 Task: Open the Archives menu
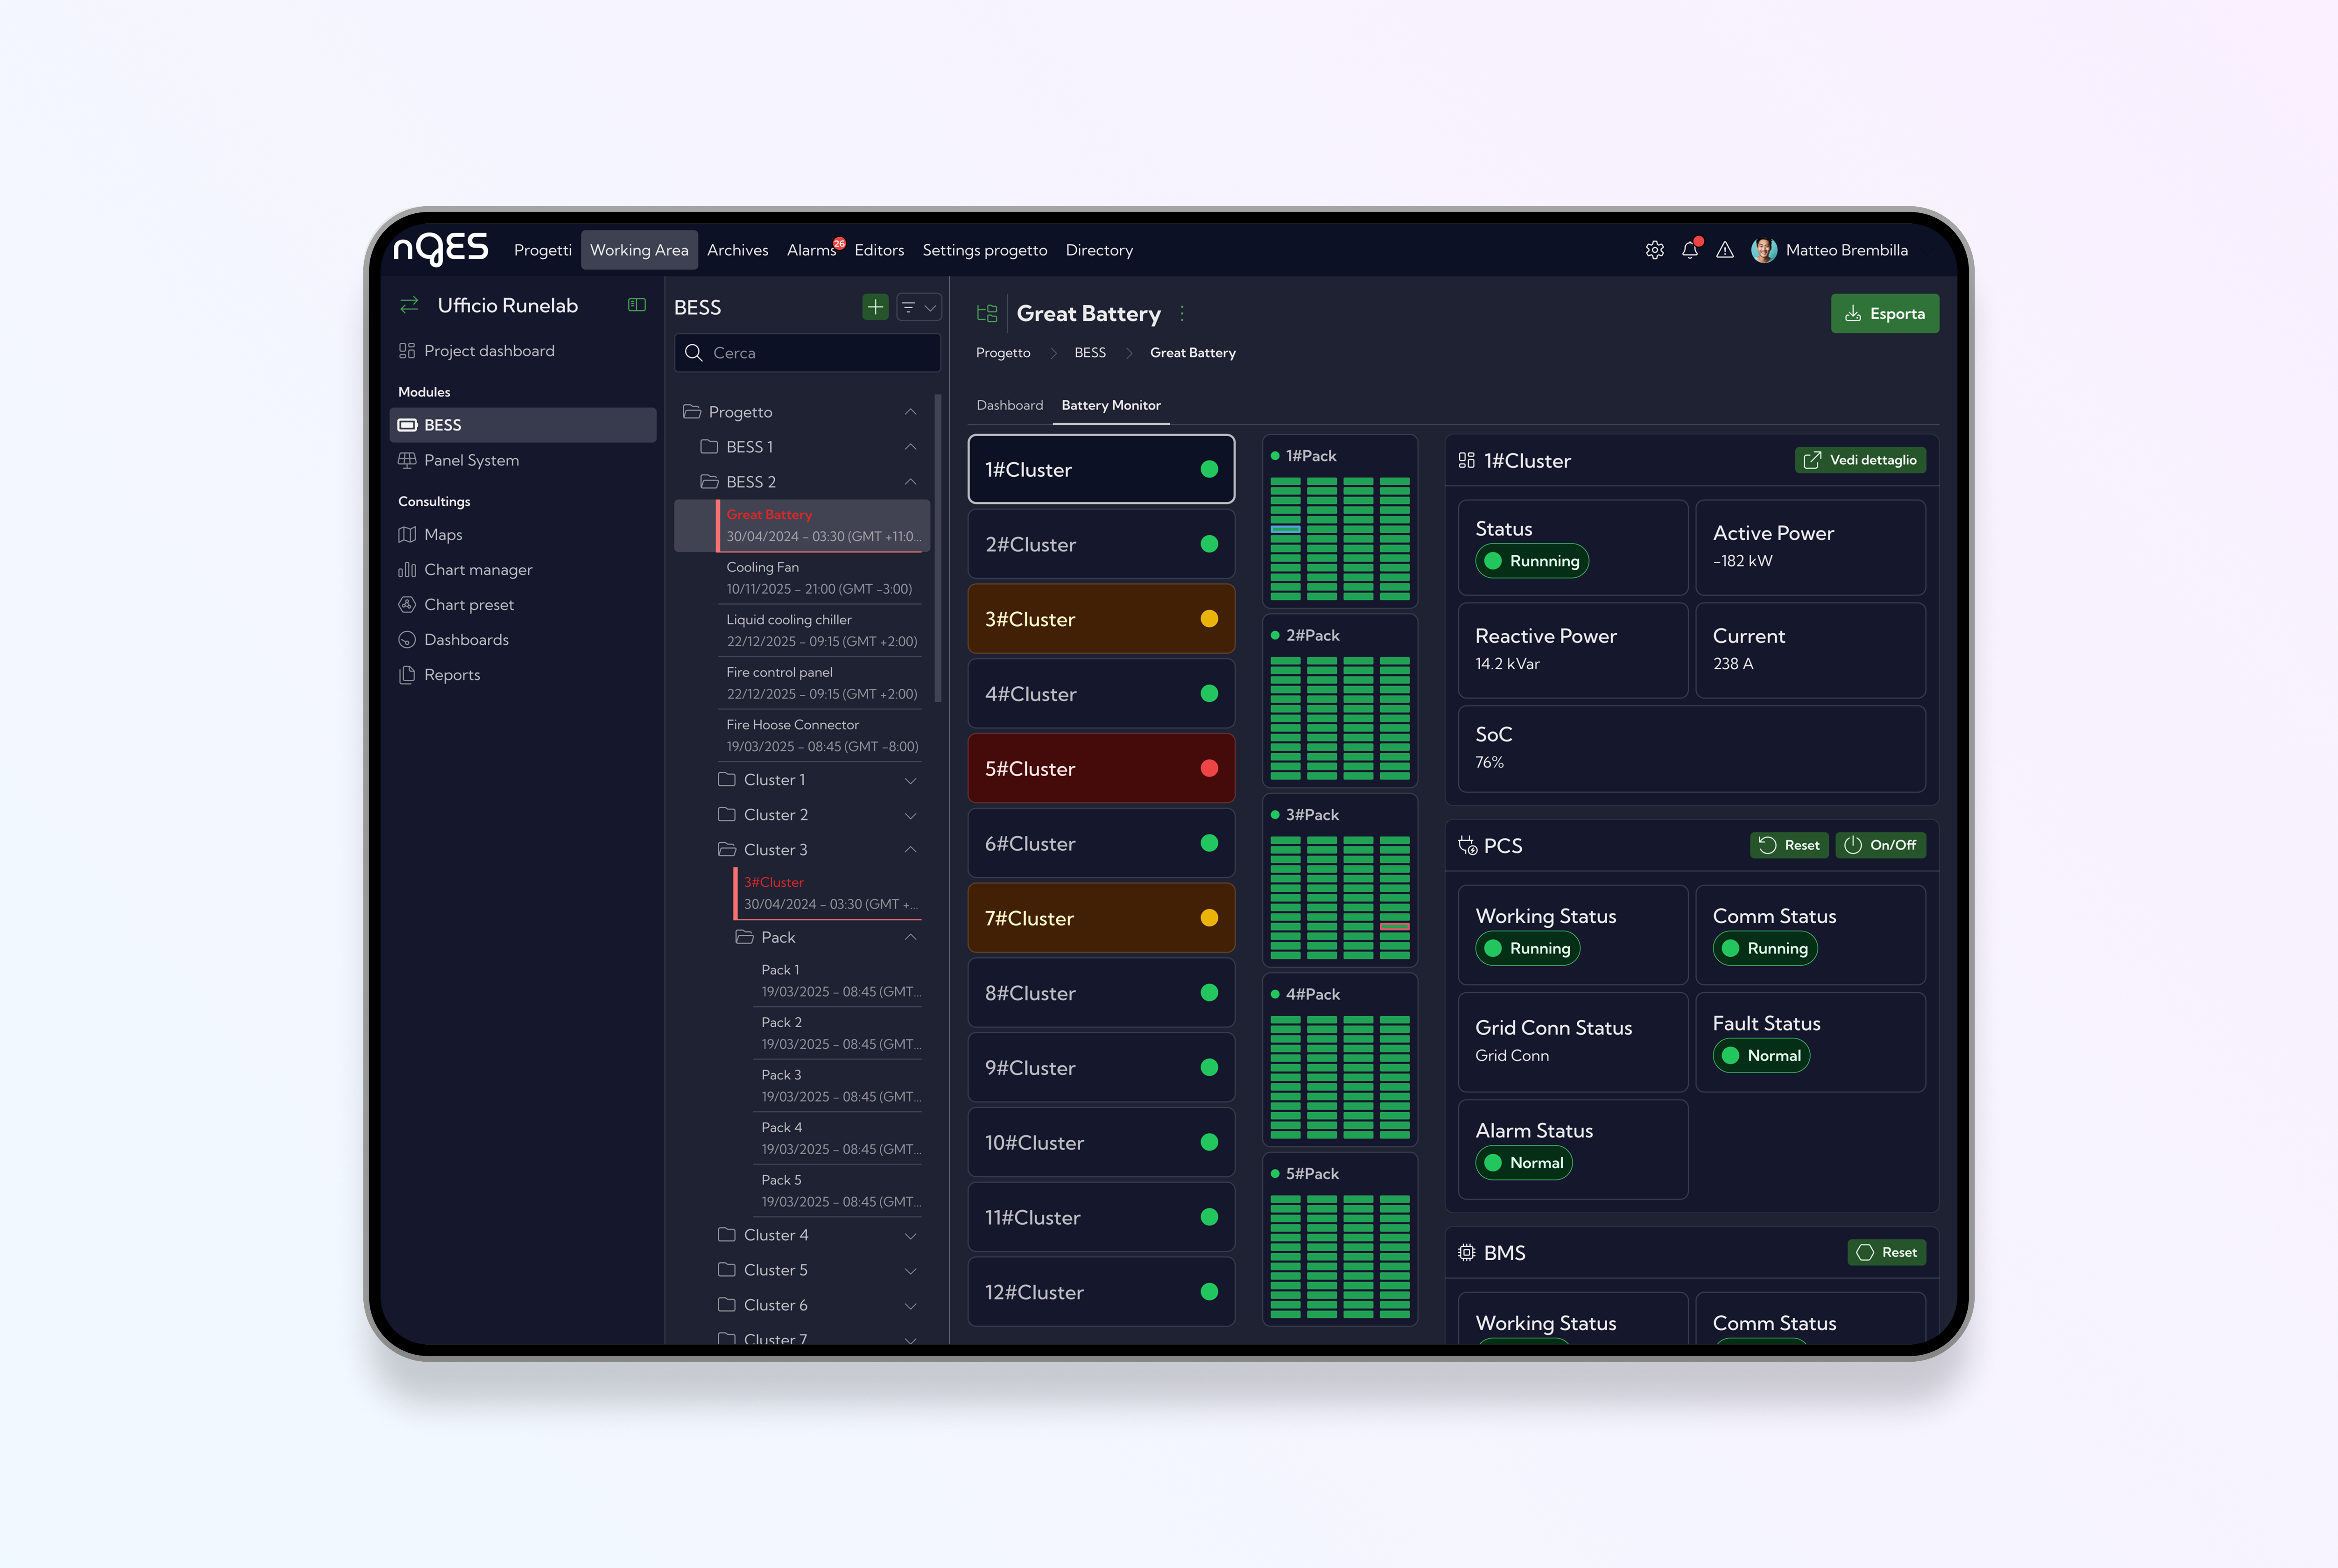737,250
